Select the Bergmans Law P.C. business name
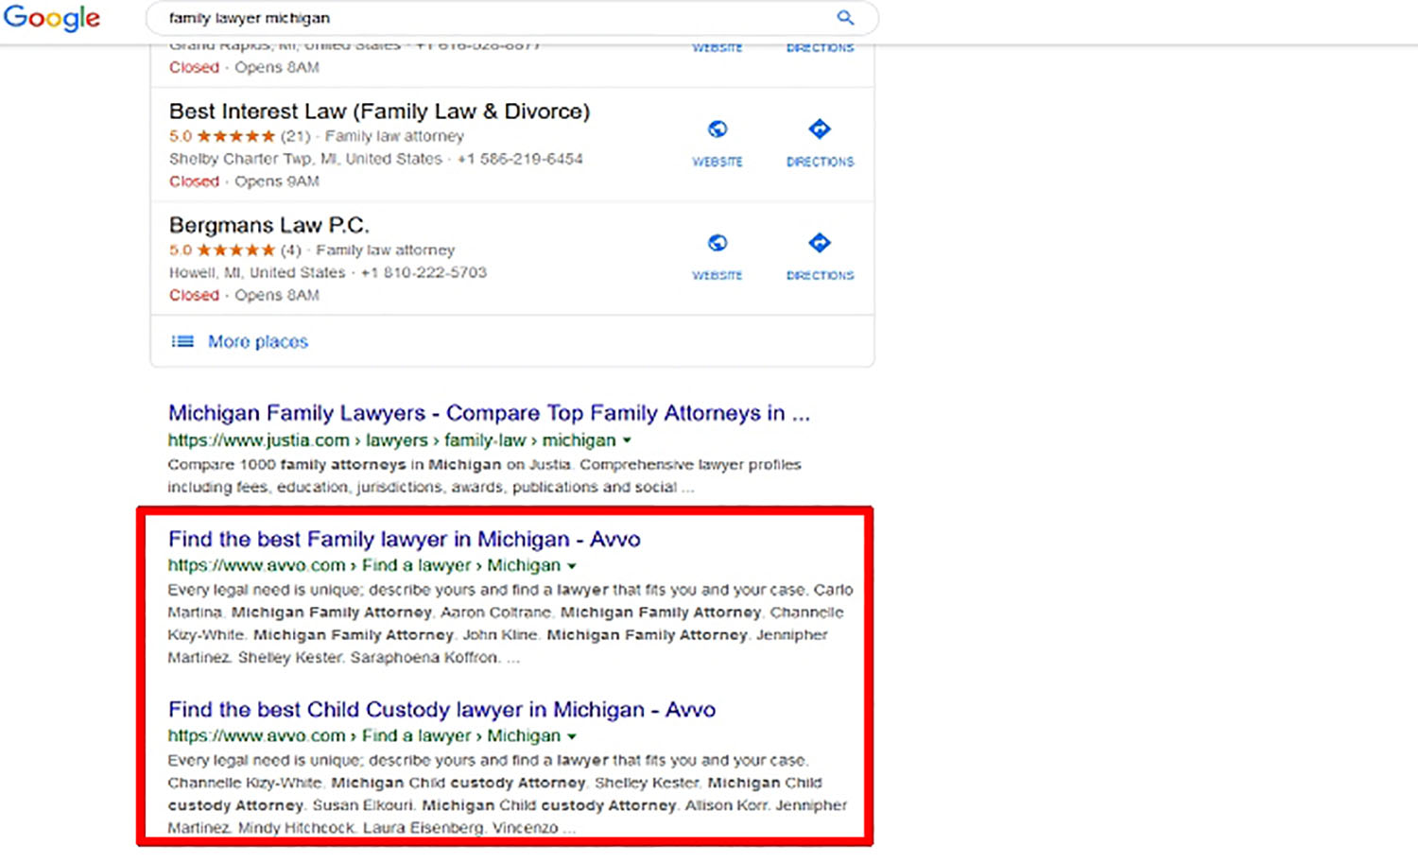Viewport: 1418px width, 862px height. tap(268, 225)
